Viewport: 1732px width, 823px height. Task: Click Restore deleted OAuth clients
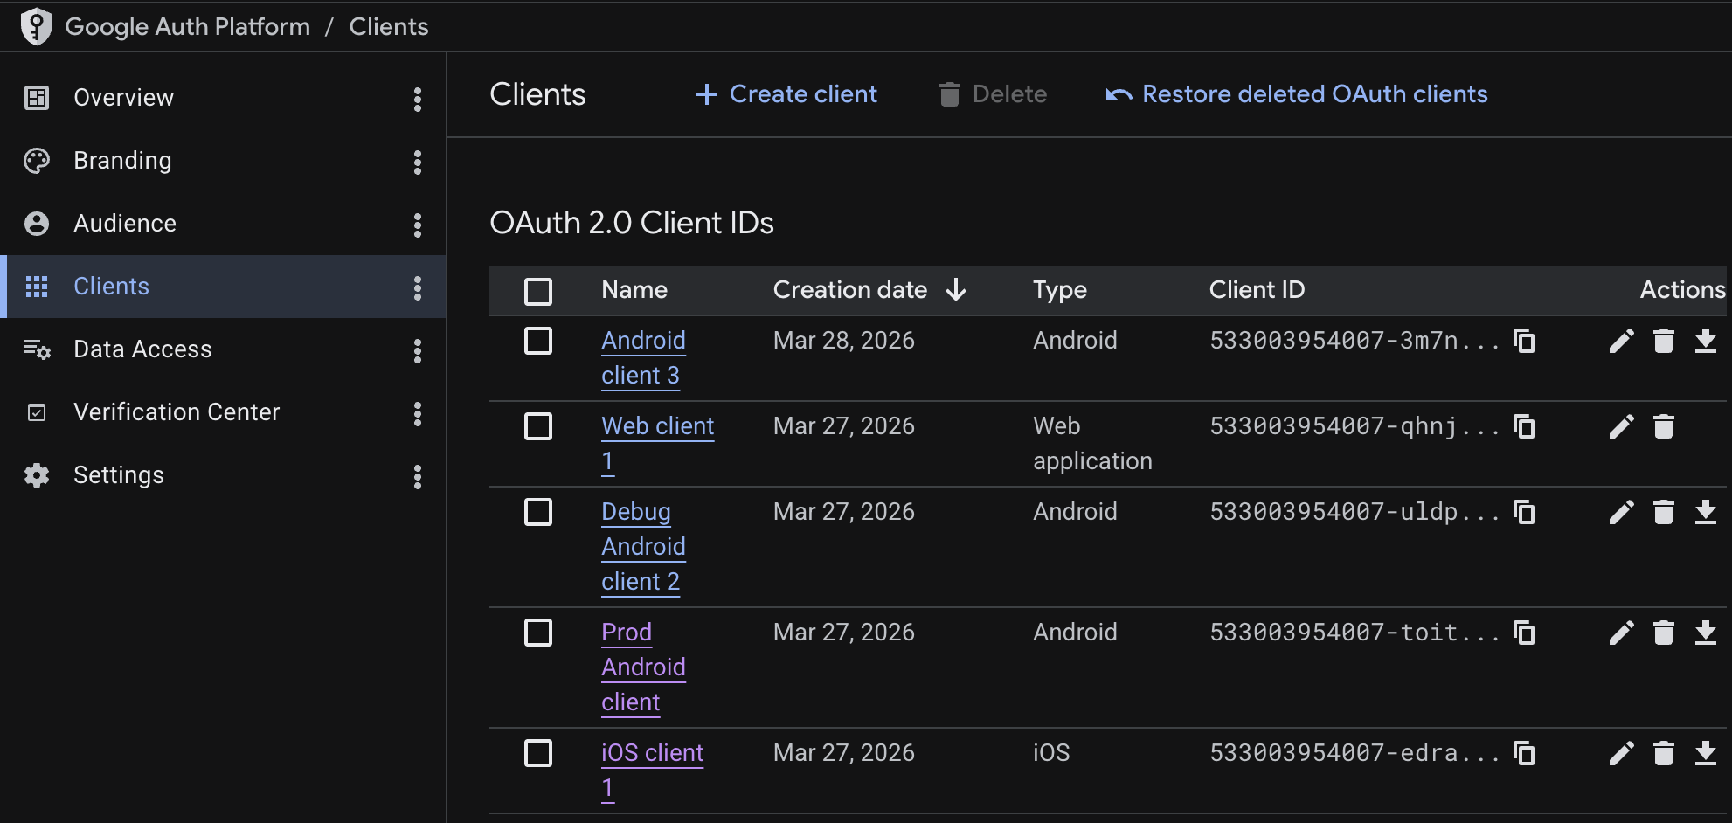pos(1297,94)
